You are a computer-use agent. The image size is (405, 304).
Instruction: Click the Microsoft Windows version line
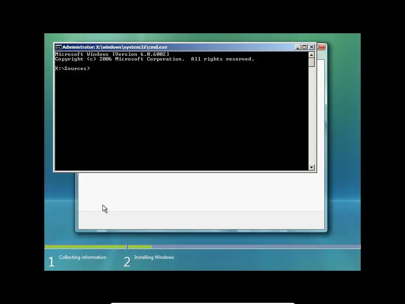click(x=112, y=54)
